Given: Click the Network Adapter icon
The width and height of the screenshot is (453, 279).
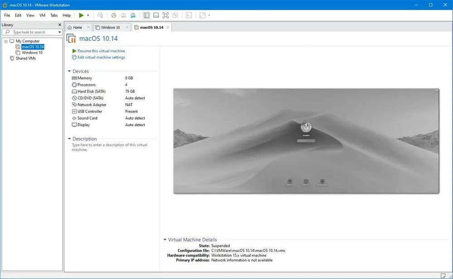Looking at the screenshot, I should coord(74,105).
